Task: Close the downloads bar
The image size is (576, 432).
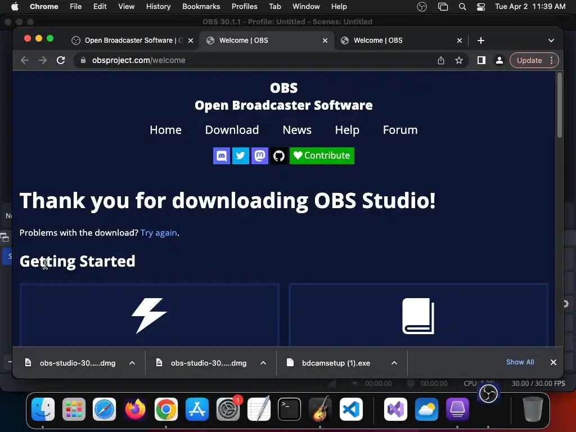Action: pyautogui.click(x=553, y=362)
